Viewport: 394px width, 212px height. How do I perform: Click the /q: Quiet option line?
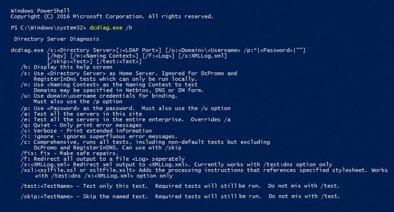[81, 125]
